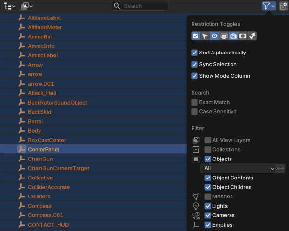Toggle Disable in Viewports monitor restriction
The width and height of the screenshot is (289, 231).
click(224, 36)
